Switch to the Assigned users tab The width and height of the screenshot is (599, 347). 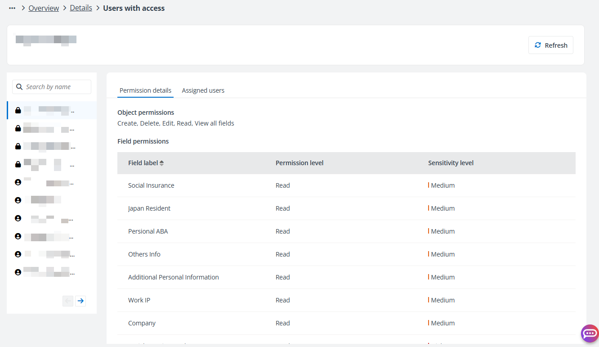click(x=203, y=90)
